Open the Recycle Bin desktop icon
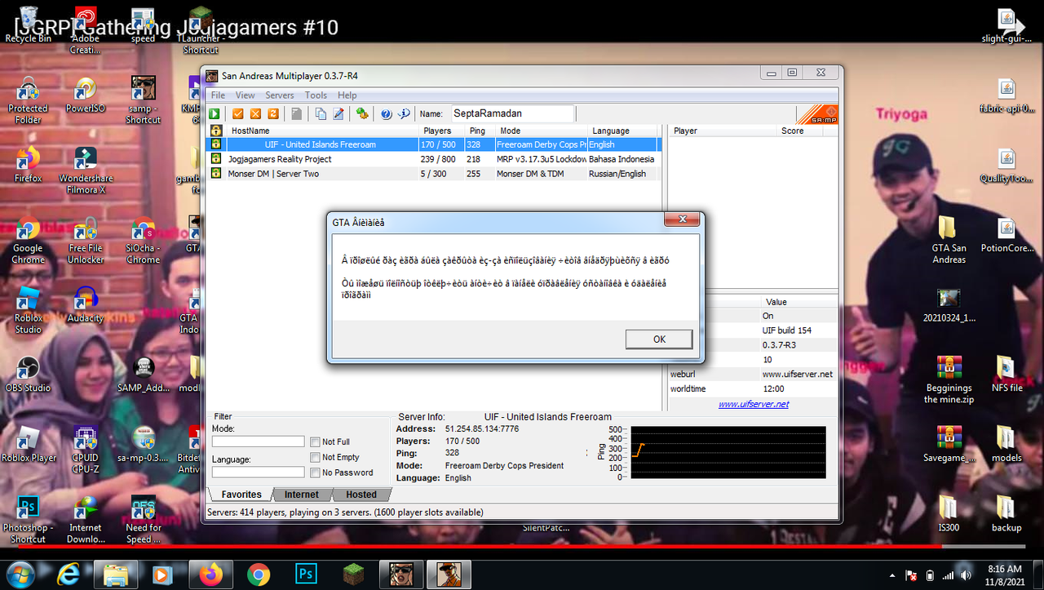 coord(29,24)
